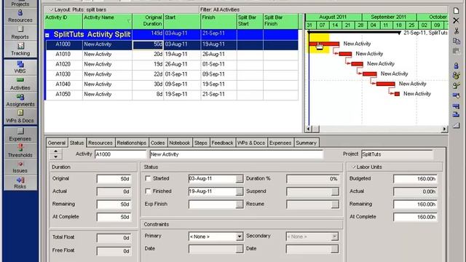The height and width of the screenshot is (262, 466).
Task: Open the Thresholds sidebar icon
Action: coord(20,151)
